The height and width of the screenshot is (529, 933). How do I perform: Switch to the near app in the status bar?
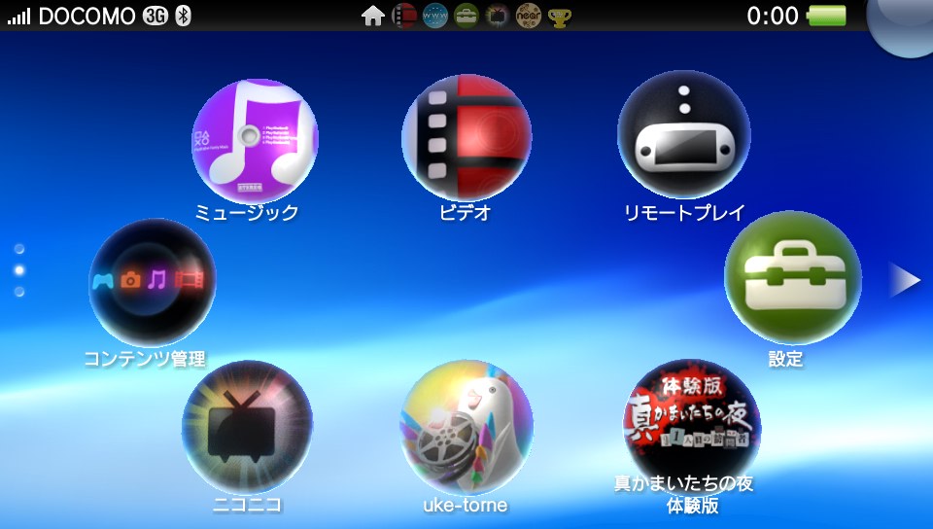(529, 17)
